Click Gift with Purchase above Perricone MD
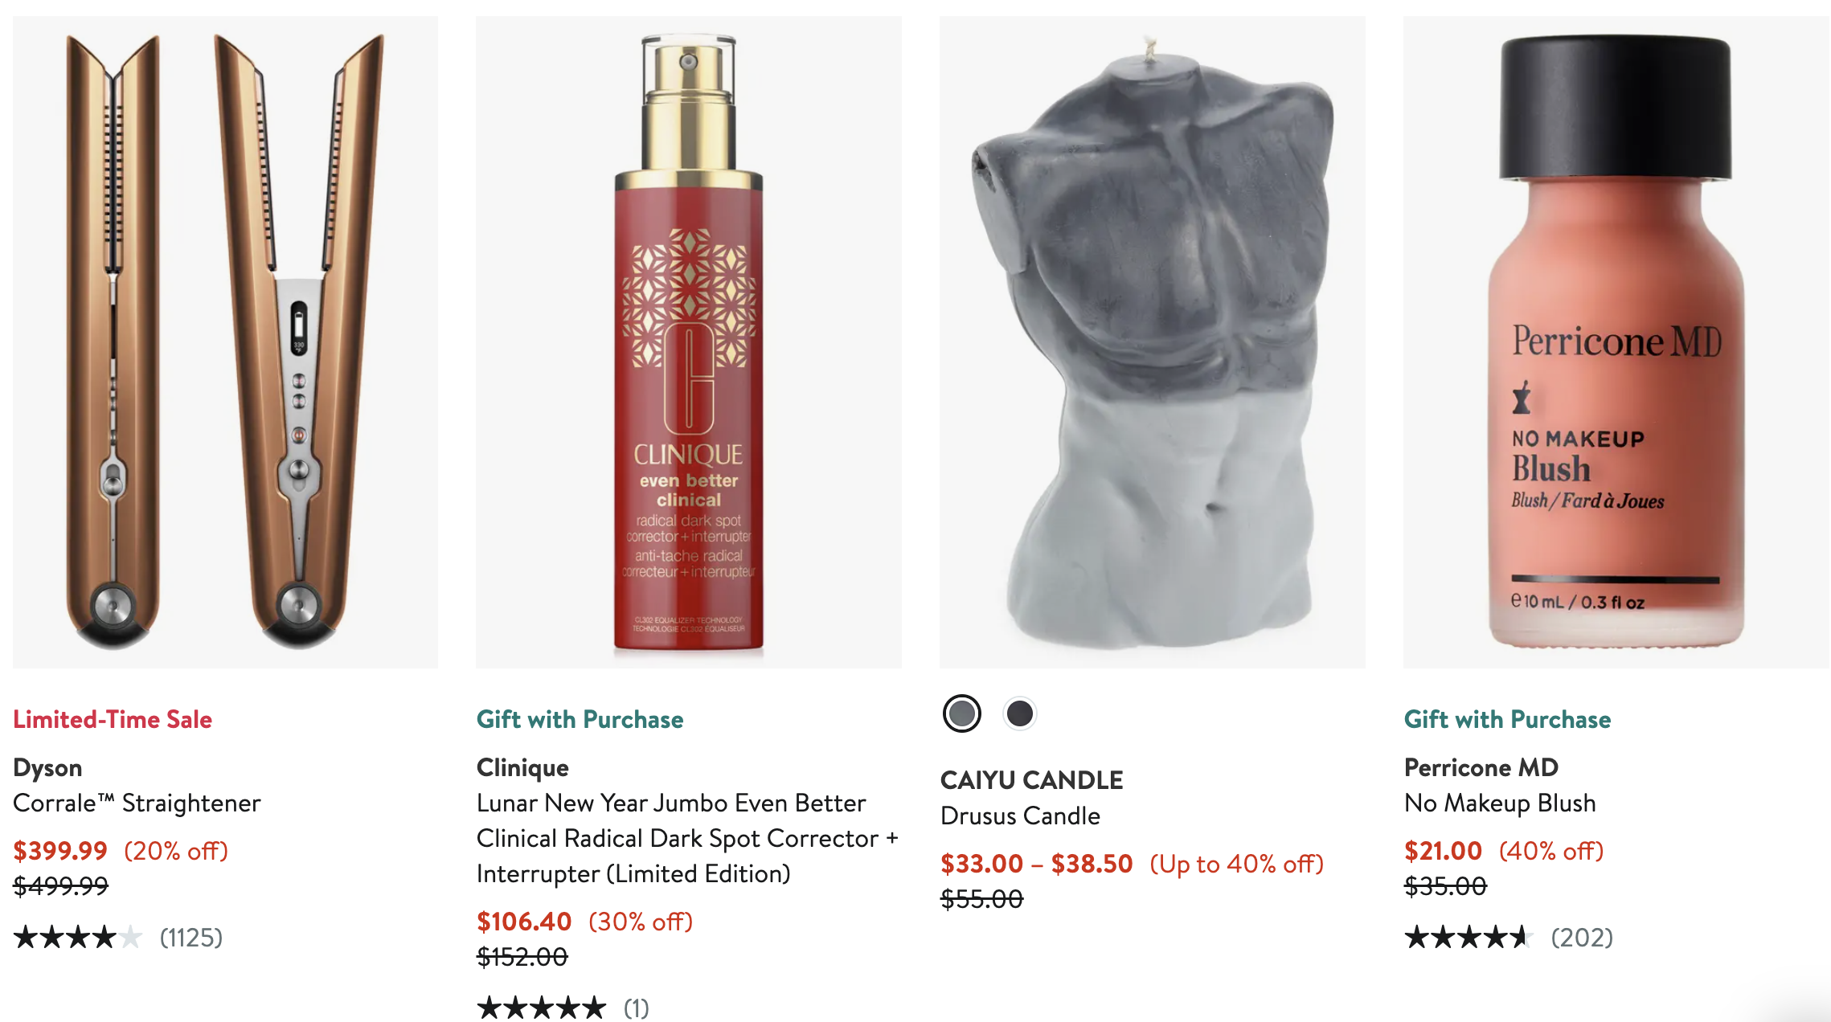 coord(1507,719)
